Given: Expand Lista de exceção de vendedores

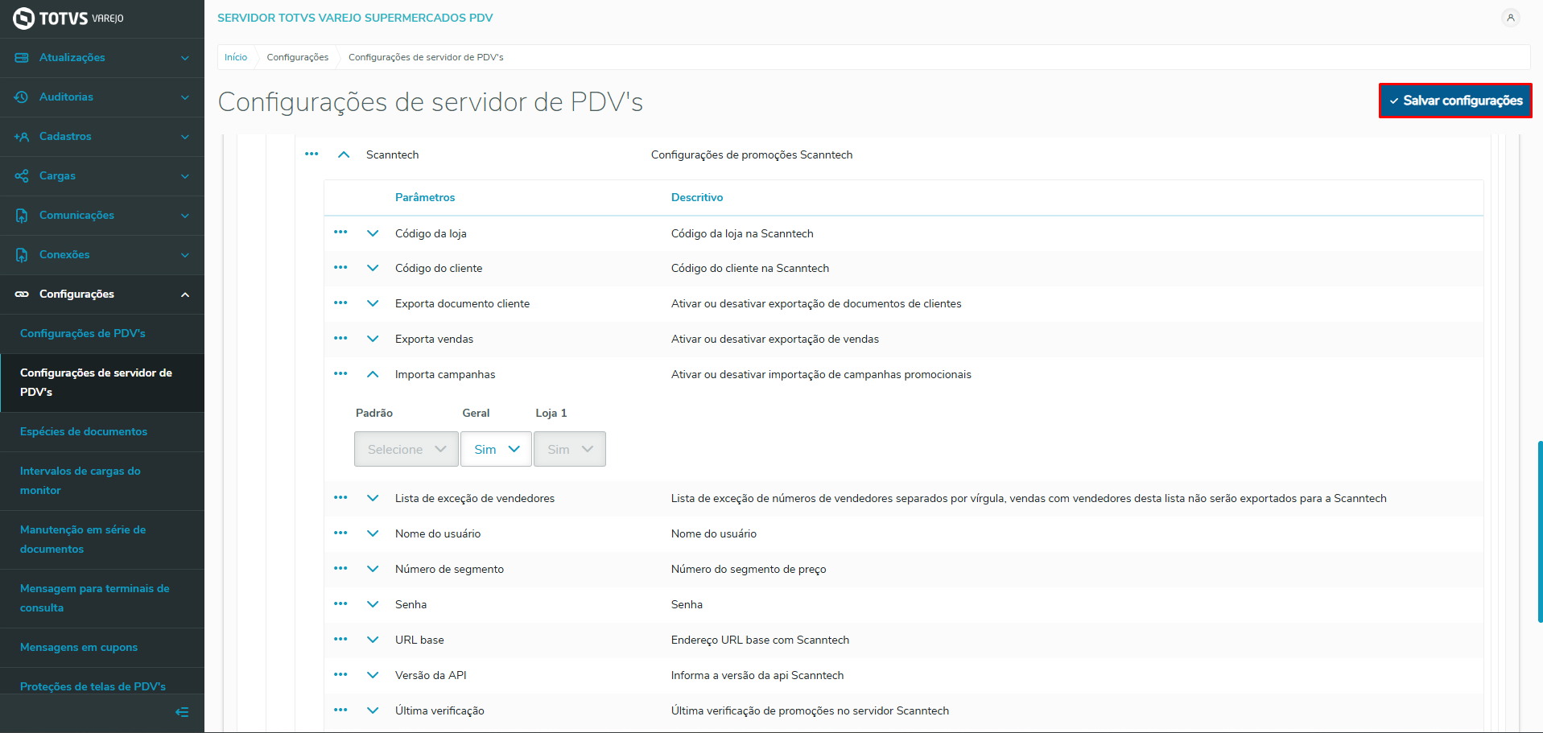Looking at the screenshot, I should (x=373, y=498).
